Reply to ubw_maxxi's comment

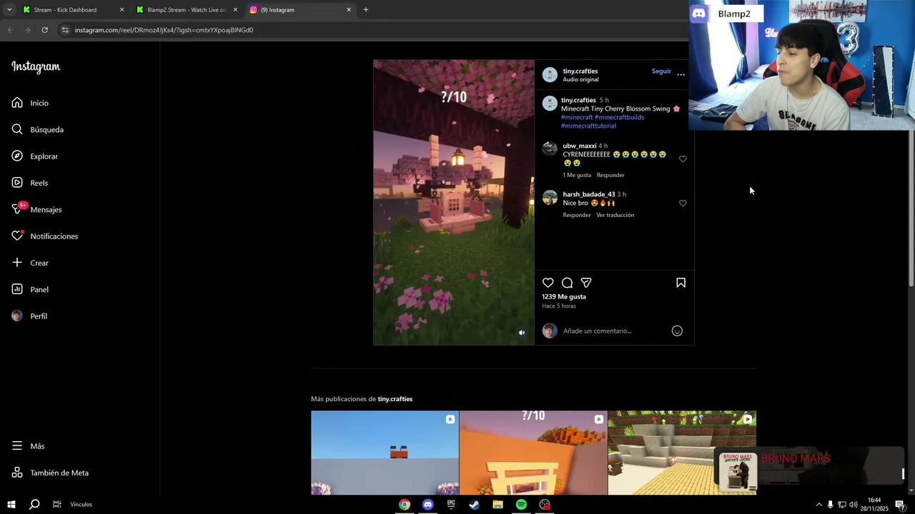click(x=610, y=175)
